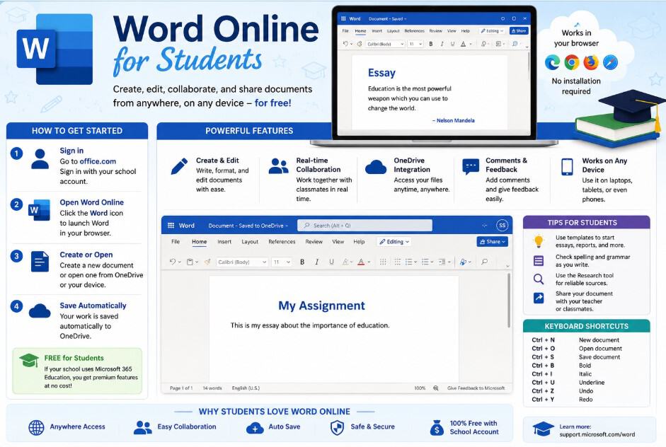The height and width of the screenshot is (447, 666).
Task: Click the Paste clipboard icon
Action: (x=190, y=262)
